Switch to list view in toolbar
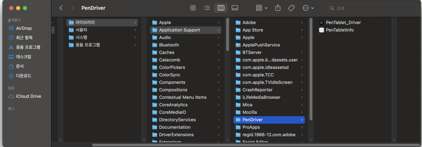The width and height of the screenshot is (422, 147). 207,8
